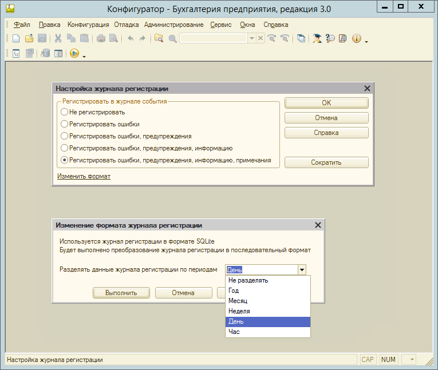Click the table layout icon in second toolbar
438x370 pixels.
(x=58, y=53)
